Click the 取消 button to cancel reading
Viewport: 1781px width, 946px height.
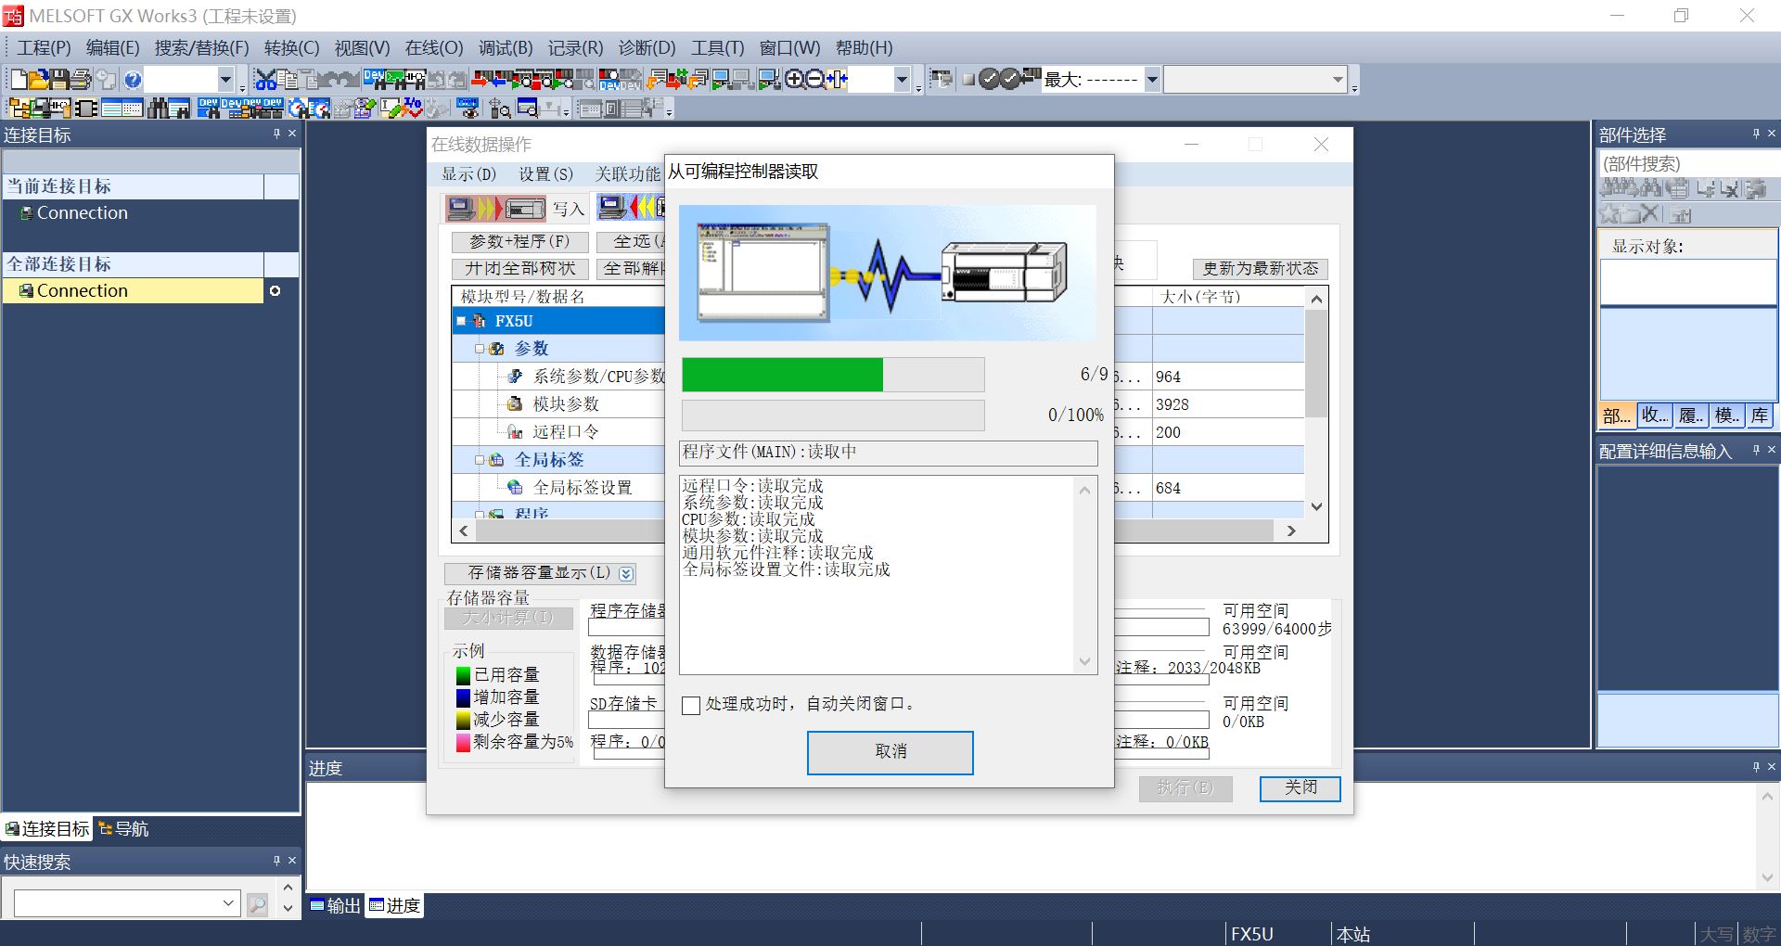(890, 752)
